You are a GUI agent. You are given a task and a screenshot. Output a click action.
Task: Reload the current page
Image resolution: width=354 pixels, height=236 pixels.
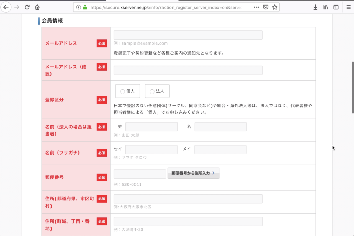26,7
